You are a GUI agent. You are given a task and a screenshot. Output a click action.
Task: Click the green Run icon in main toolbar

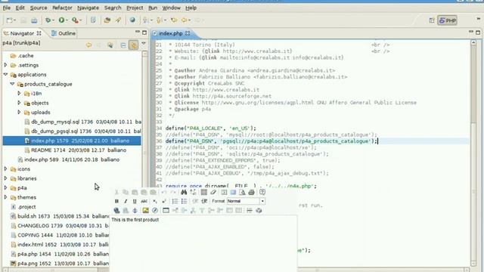[x=62, y=20]
